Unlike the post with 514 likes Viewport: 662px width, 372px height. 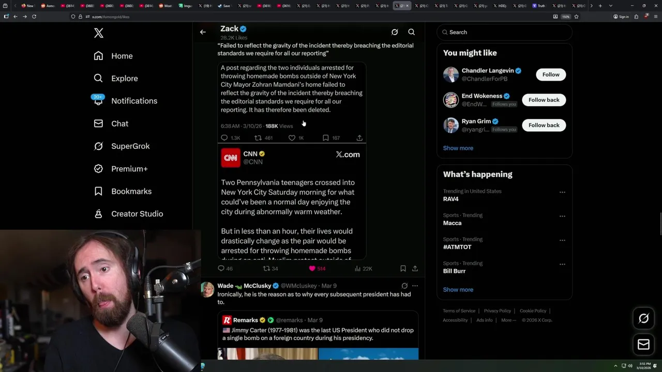[317, 268]
